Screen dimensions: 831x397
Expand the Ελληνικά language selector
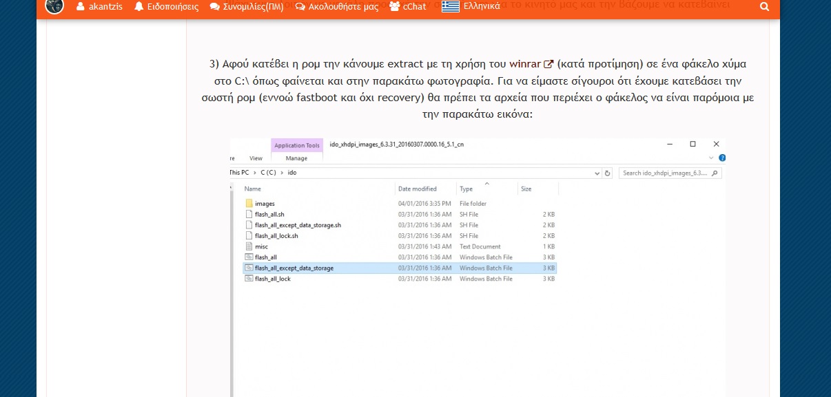(x=471, y=7)
